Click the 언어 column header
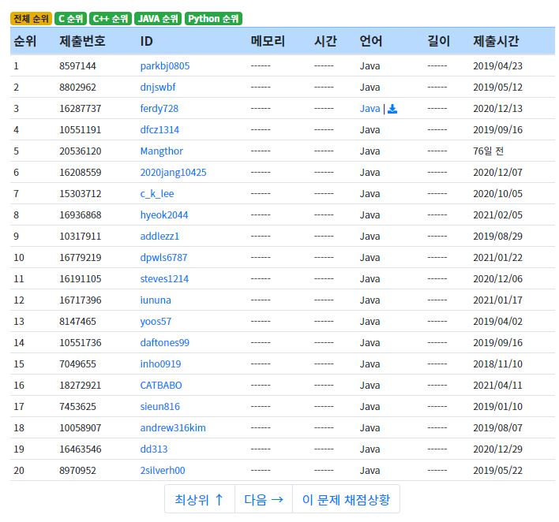This screenshot has width=559, height=522. tap(371, 41)
